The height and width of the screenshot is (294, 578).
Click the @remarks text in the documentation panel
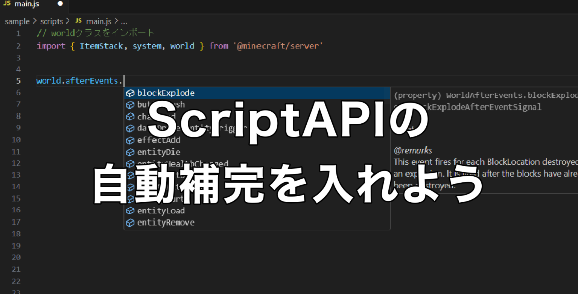click(x=413, y=150)
